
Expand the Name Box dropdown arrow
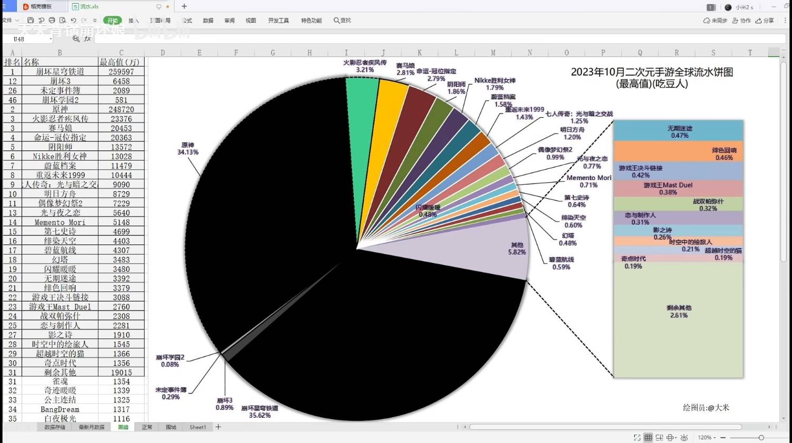tap(51, 39)
